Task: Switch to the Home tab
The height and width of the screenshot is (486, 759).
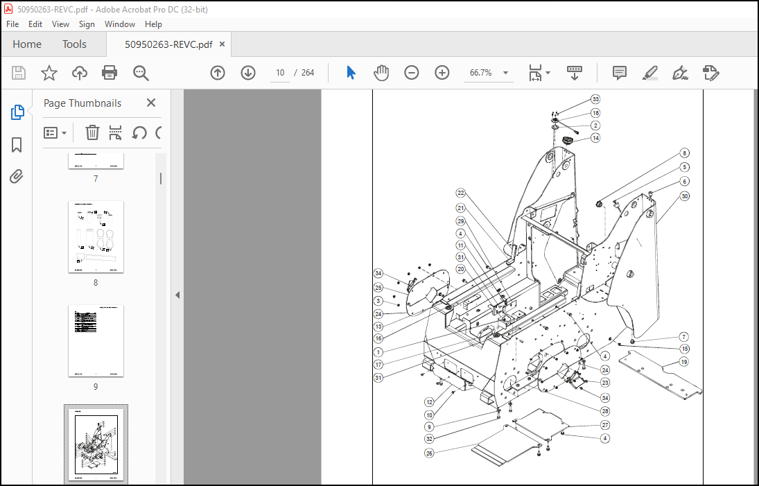Action: [27, 44]
